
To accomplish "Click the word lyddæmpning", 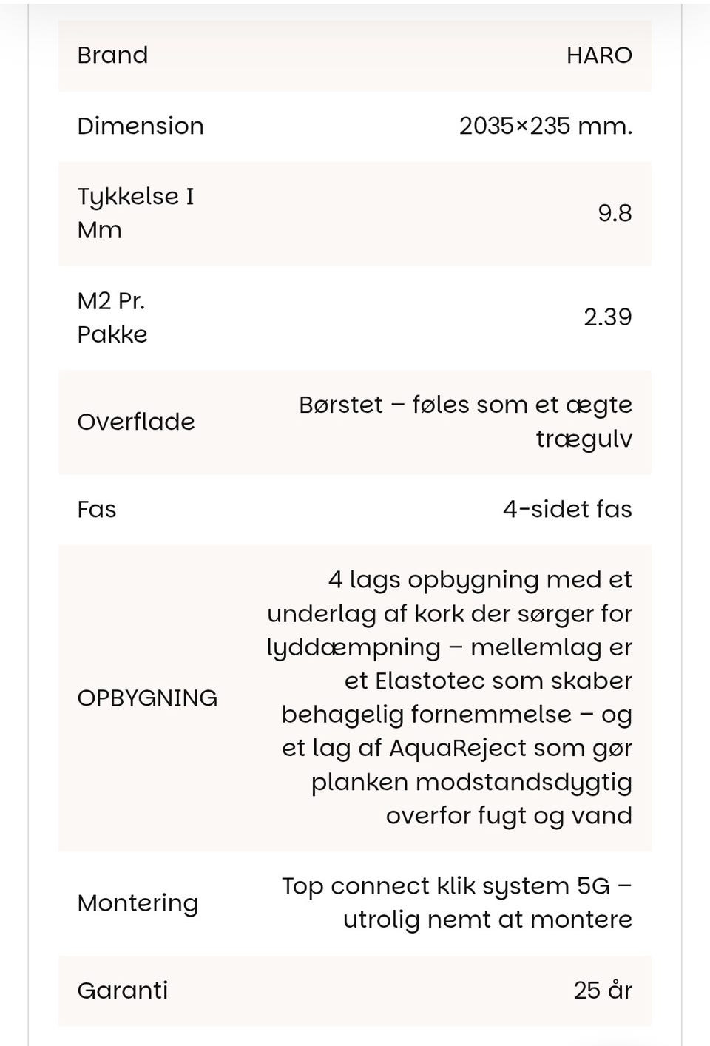I will pyautogui.click(x=354, y=647).
